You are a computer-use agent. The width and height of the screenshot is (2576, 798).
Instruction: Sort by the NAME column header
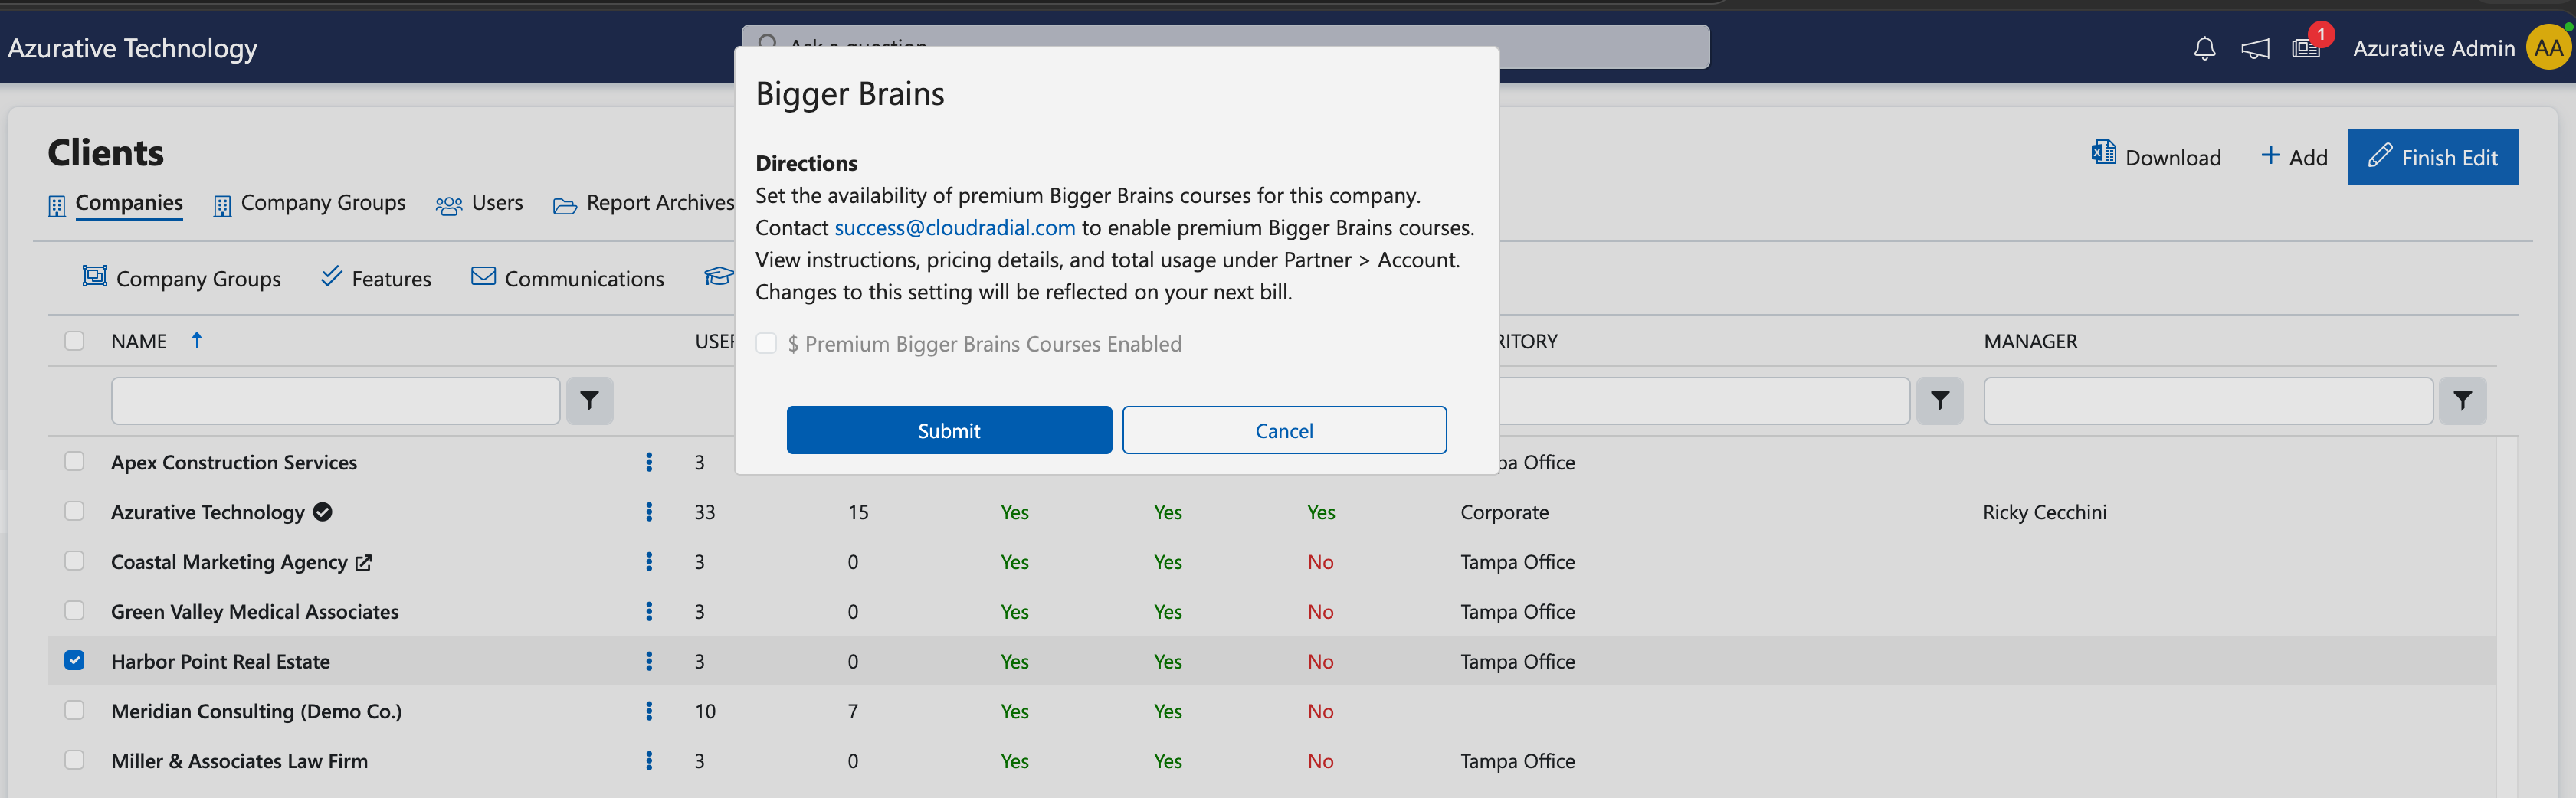coord(139,341)
